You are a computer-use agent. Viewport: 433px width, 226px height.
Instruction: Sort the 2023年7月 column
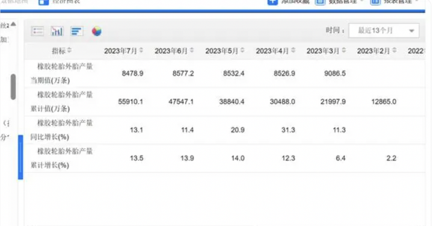(x=141, y=51)
